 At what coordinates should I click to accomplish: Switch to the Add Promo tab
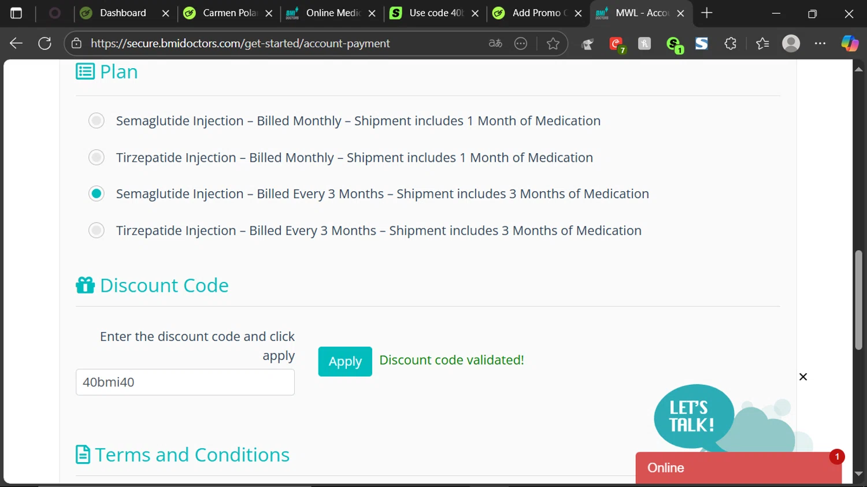coord(539,13)
